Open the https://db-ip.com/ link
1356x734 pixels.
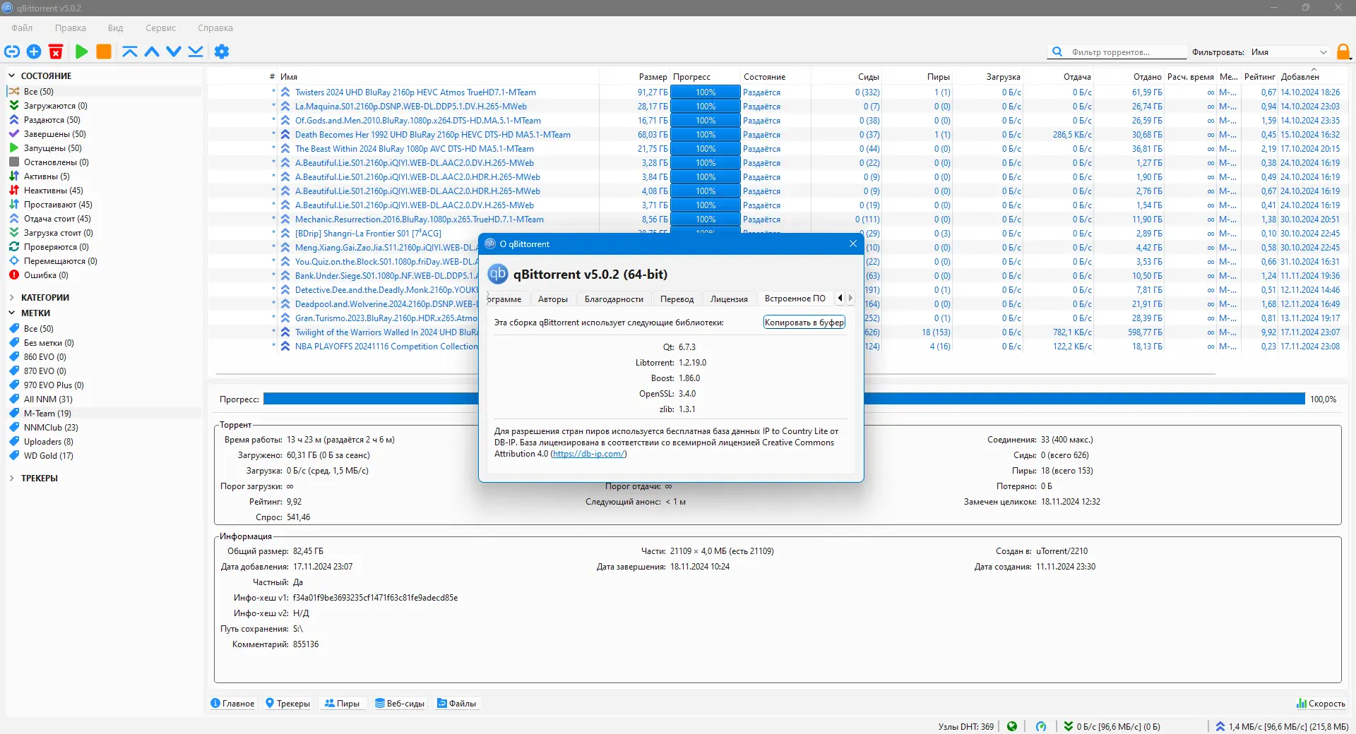tap(588, 454)
